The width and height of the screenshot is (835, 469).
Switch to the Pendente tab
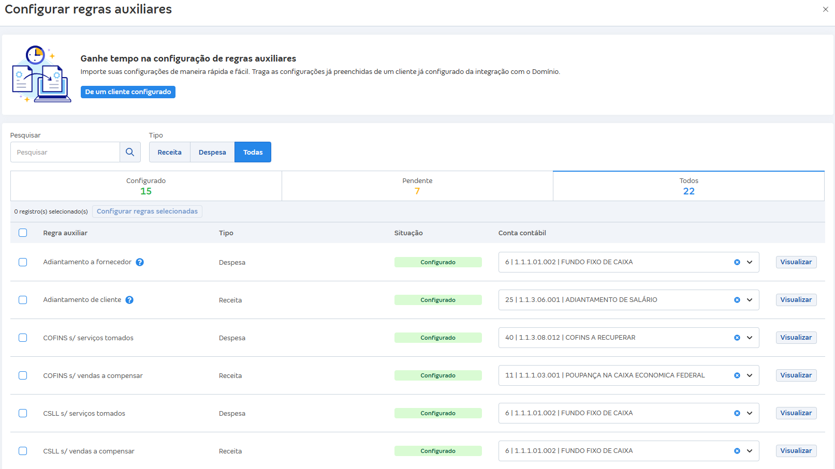point(417,186)
